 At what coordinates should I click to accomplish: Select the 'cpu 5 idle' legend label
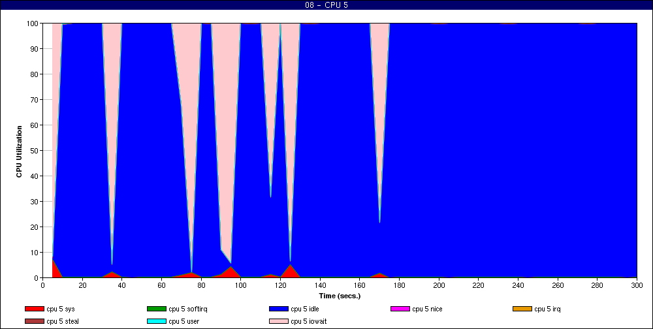click(305, 309)
